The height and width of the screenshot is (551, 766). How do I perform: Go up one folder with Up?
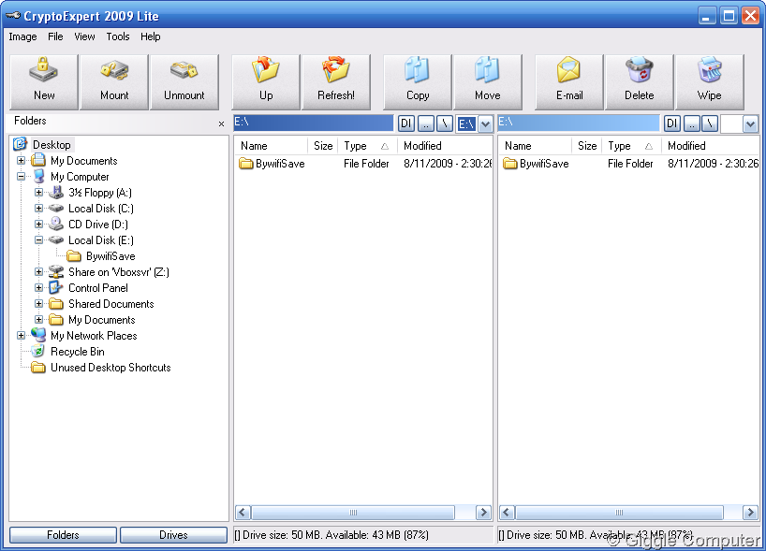pos(266,81)
